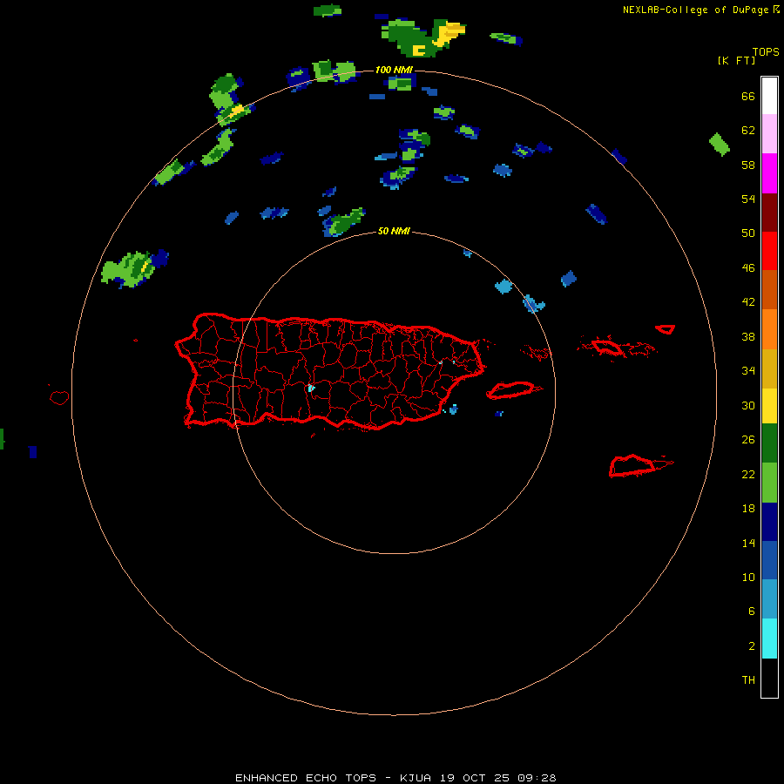Image resolution: width=784 pixels, height=784 pixels.
Task: Click the small Mona Island outline in the west
Action: (59, 397)
